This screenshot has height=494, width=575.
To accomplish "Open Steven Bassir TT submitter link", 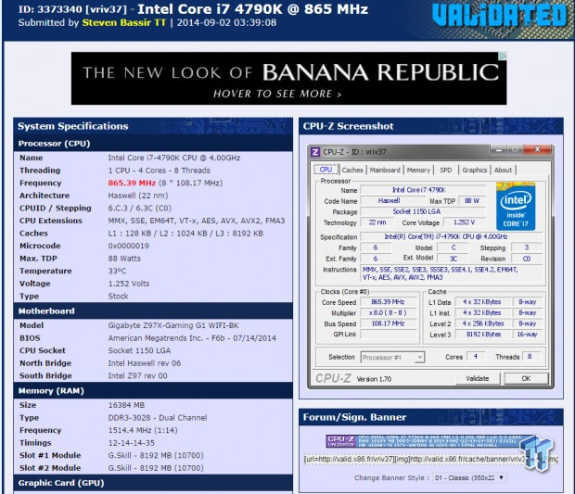I will click(x=124, y=23).
